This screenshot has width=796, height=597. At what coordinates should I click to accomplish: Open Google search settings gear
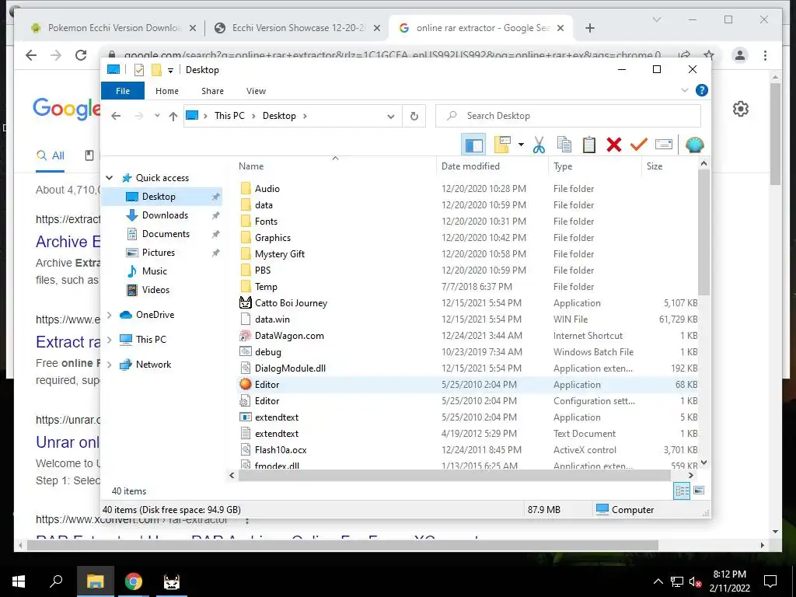pos(741,109)
